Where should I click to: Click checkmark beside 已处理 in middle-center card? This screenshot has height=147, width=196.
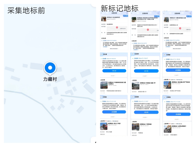click(133, 54)
